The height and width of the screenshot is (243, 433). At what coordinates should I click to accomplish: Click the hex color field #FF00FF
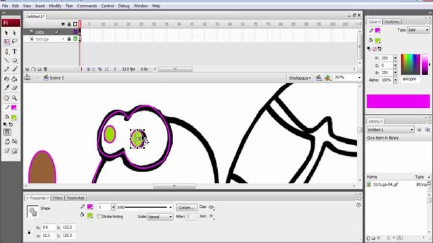click(x=411, y=80)
